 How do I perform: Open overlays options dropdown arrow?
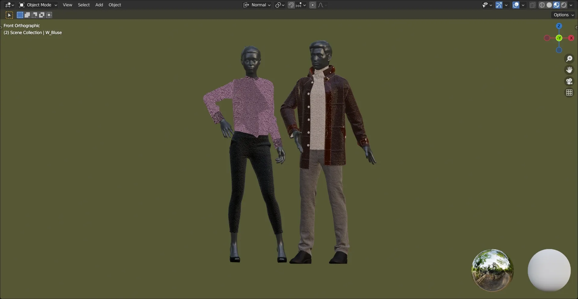523,5
